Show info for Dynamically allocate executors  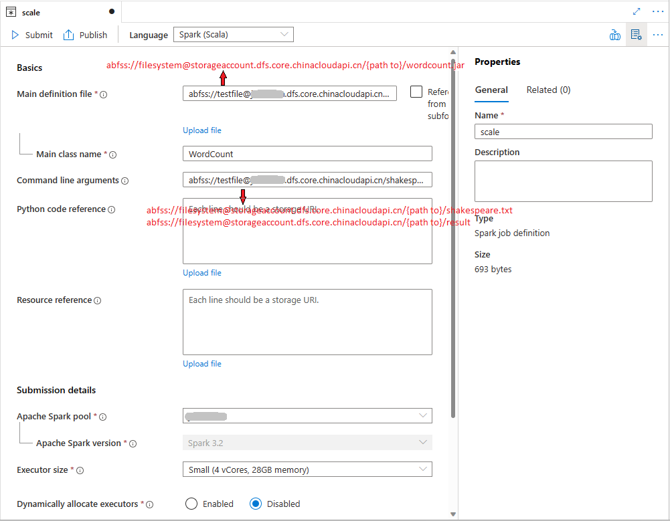[149, 504]
